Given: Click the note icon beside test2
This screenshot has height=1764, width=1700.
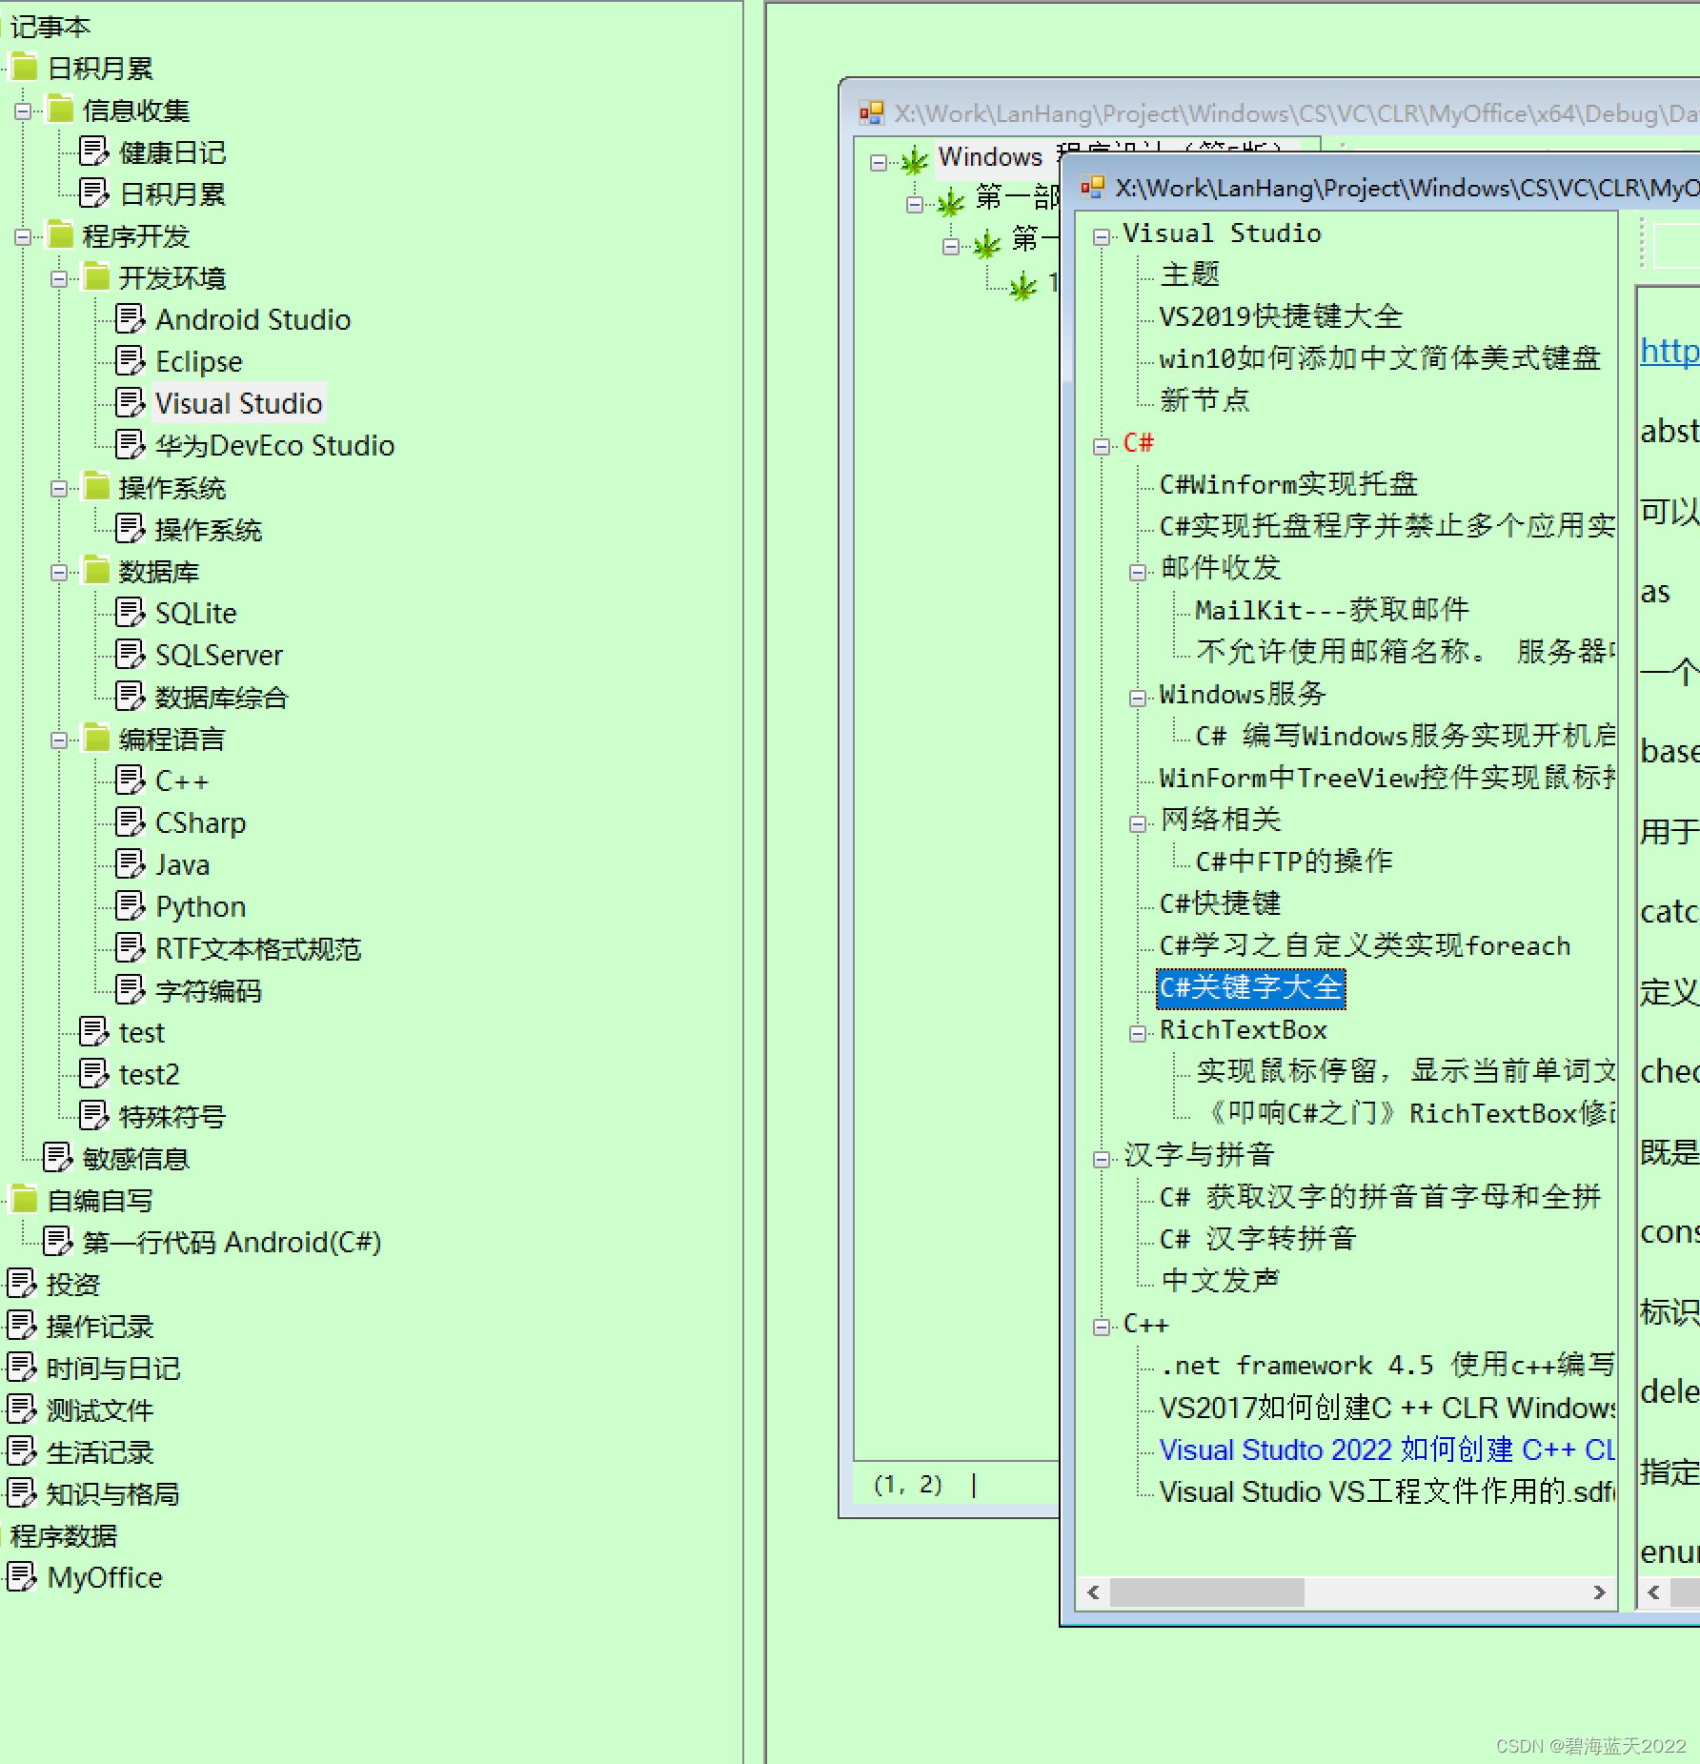Looking at the screenshot, I should 94,1074.
